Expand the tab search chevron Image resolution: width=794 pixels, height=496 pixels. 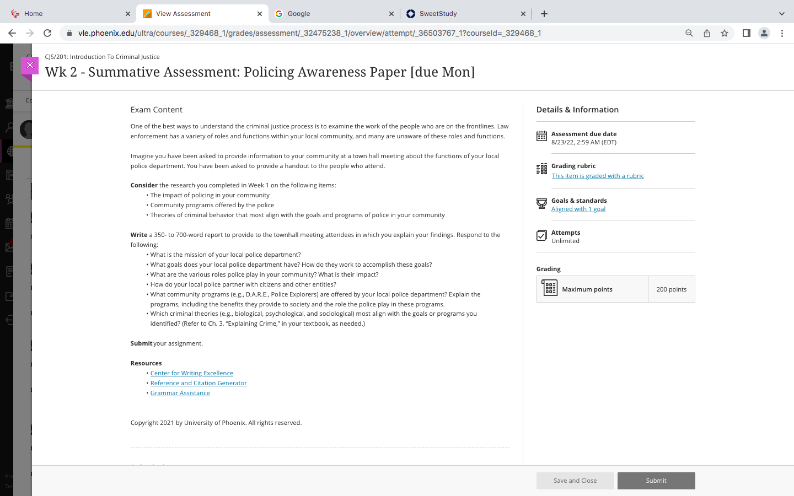781,14
